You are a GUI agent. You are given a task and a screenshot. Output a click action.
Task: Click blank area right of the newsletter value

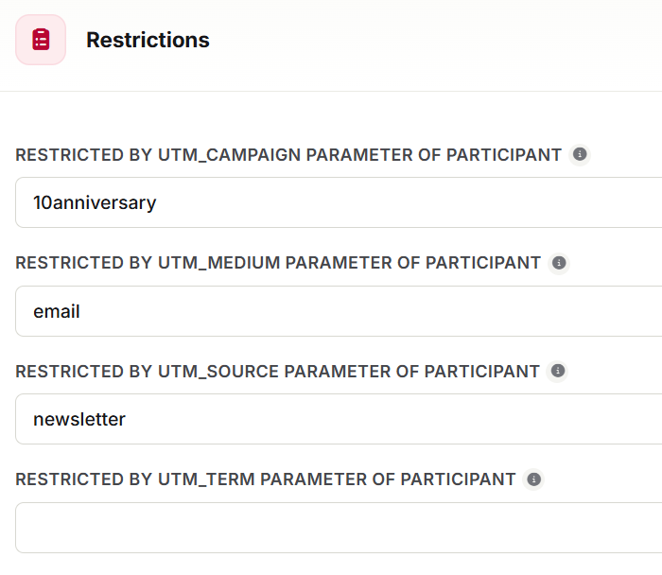(x=392, y=419)
